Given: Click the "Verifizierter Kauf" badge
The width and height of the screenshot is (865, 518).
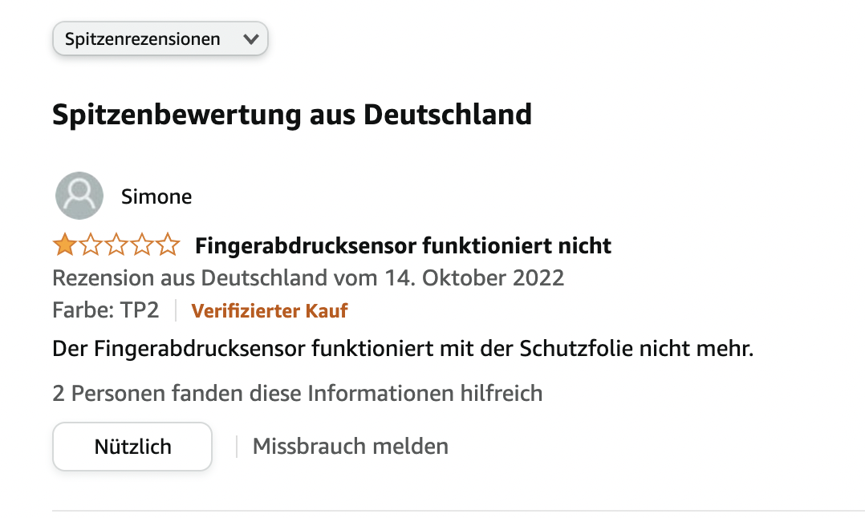Looking at the screenshot, I should 270,310.
